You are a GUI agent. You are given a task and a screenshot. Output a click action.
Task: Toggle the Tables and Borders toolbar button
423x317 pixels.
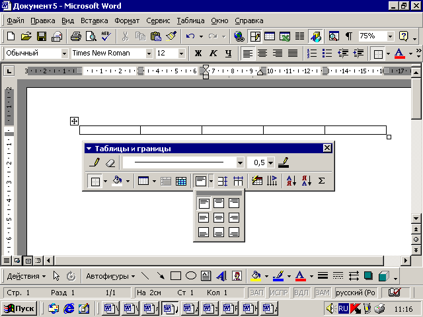click(254, 36)
